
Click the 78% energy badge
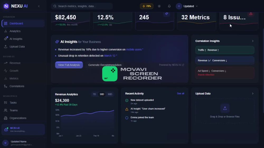coord(147,6)
